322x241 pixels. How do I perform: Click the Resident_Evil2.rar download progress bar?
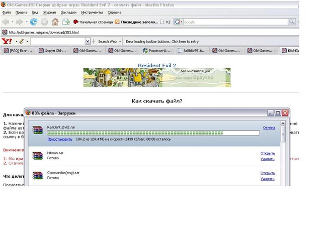[153, 133]
